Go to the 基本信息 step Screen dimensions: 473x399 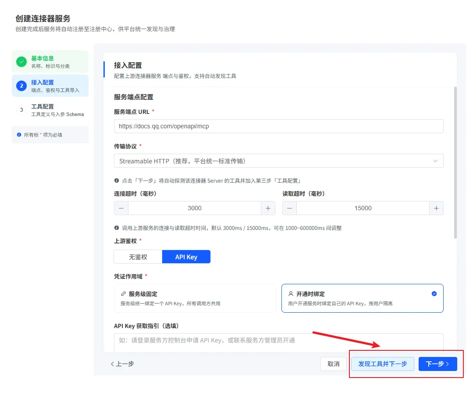tap(50, 62)
